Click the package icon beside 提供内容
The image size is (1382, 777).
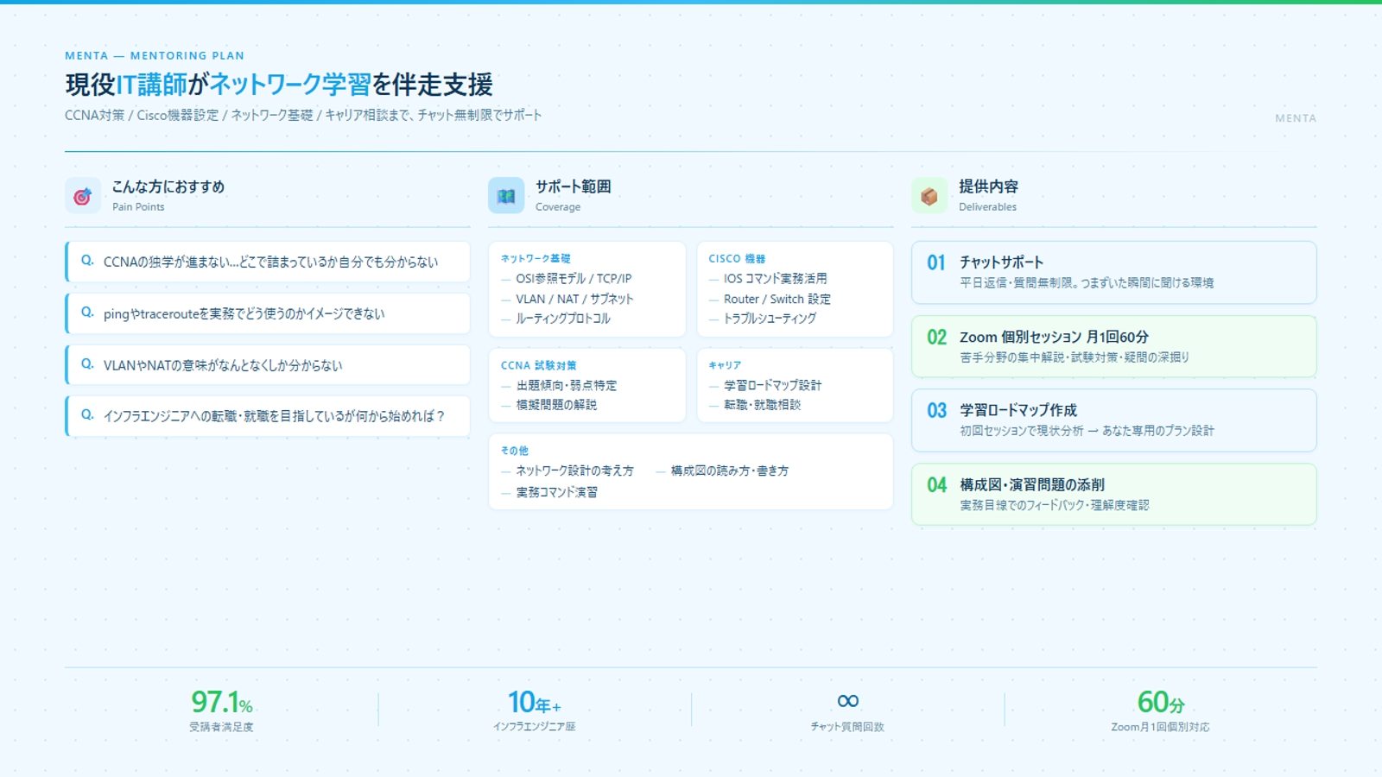pyautogui.click(x=929, y=196)
